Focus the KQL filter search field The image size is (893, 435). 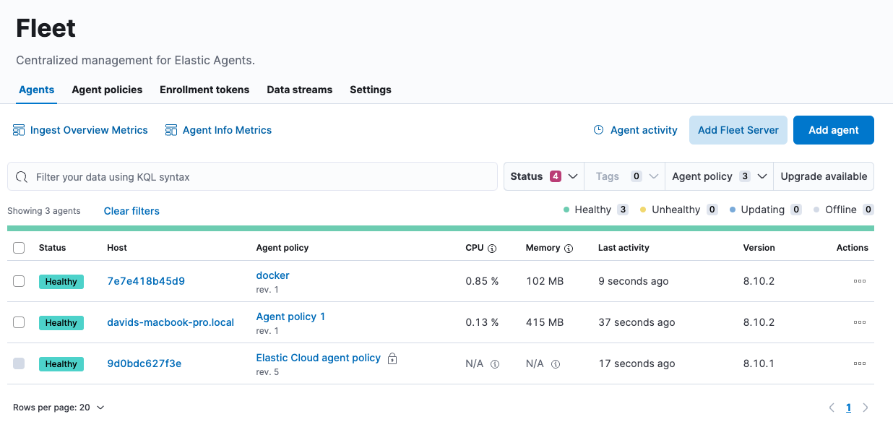pos(260,177)
